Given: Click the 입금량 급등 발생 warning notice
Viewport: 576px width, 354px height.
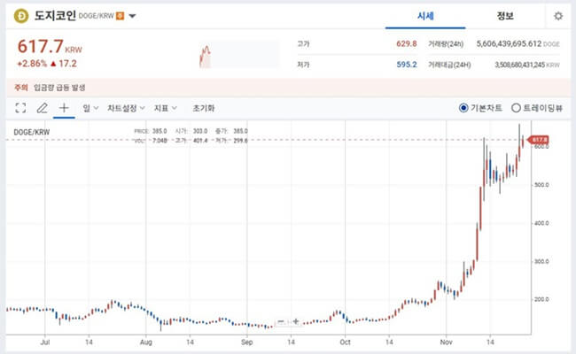Looking at the screenshot, I should pyautogui.click(x=59, y=88).
